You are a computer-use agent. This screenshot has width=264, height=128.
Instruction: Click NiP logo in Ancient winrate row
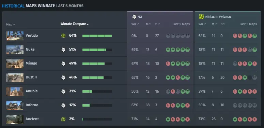pos(63,119)
